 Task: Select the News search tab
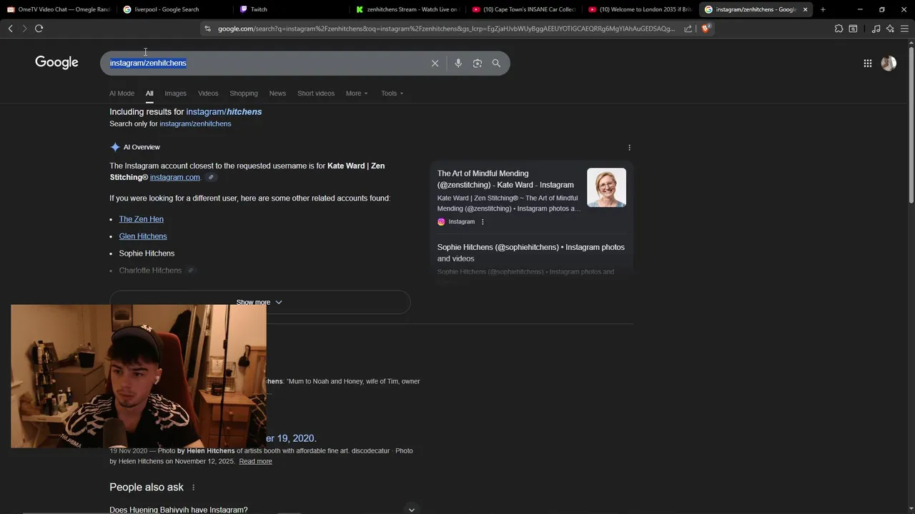277,94
